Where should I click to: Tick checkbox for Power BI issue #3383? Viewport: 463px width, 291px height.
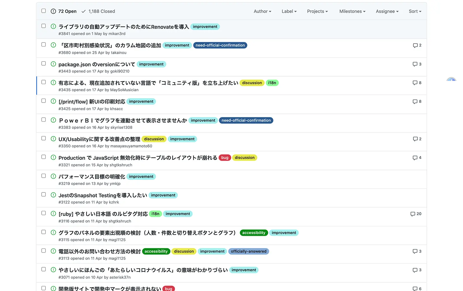click(43, 120)
